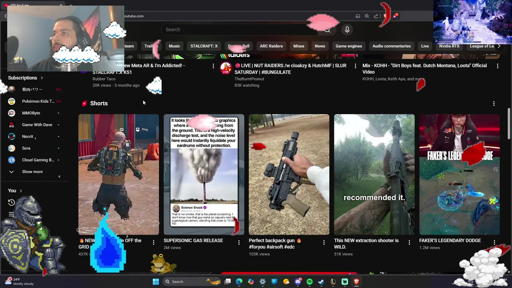Expand Show more subscriptions
The image size is (512, 288).
coord(32,172)
